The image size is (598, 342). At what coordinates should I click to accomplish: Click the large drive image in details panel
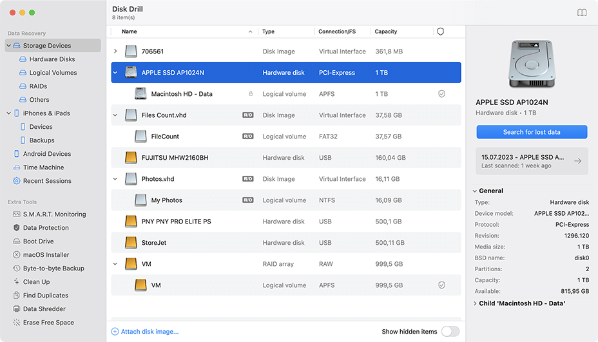point(532,64)
